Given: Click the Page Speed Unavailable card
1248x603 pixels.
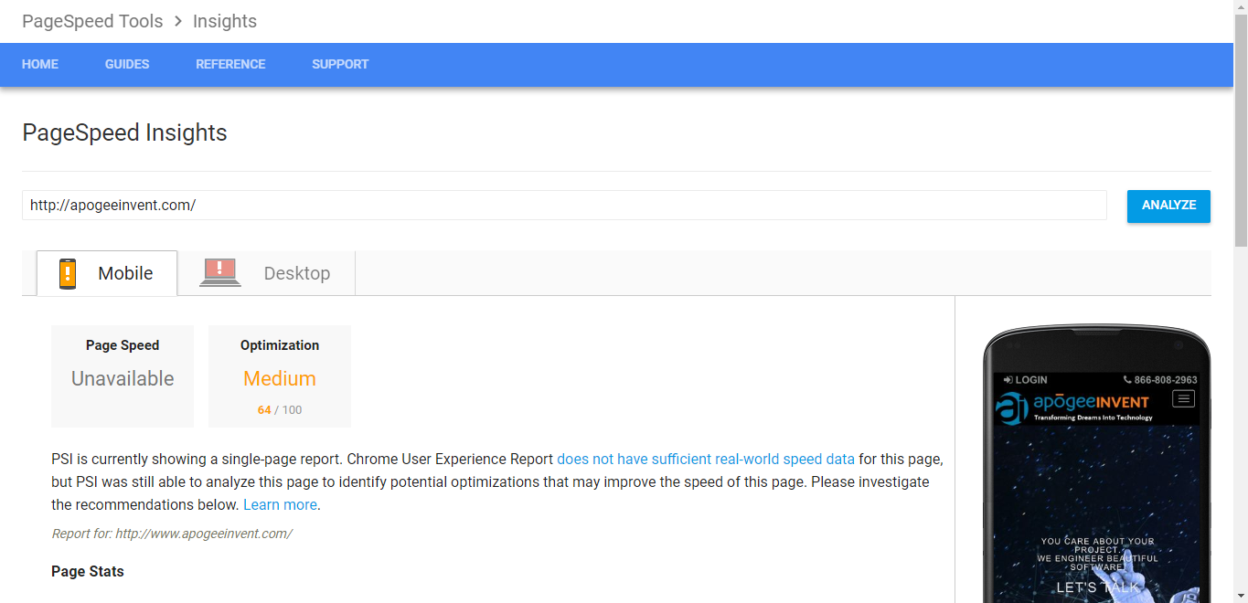Looking at the screenshot, I should (123, 376).
